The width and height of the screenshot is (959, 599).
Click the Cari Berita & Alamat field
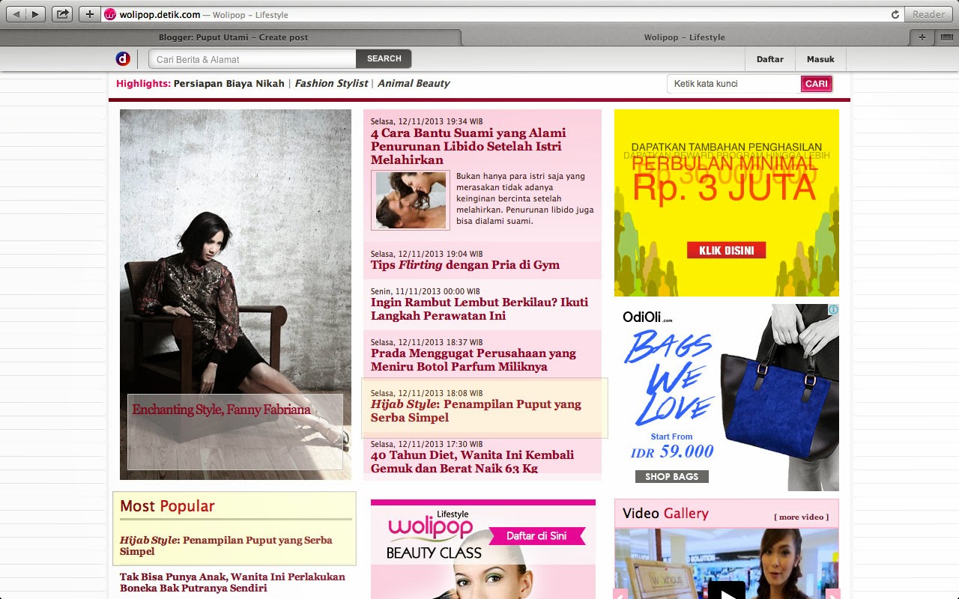252,59
